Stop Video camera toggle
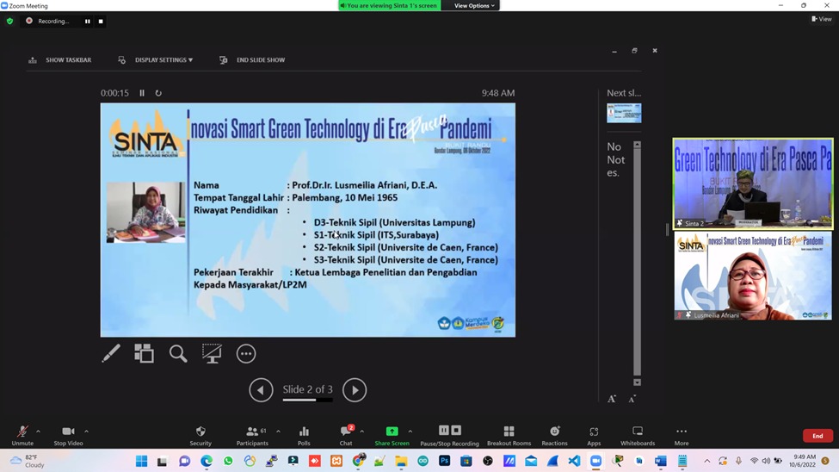The width and height of the screenshot is (839, 472). pyautogui.click(x=68, y=435)
